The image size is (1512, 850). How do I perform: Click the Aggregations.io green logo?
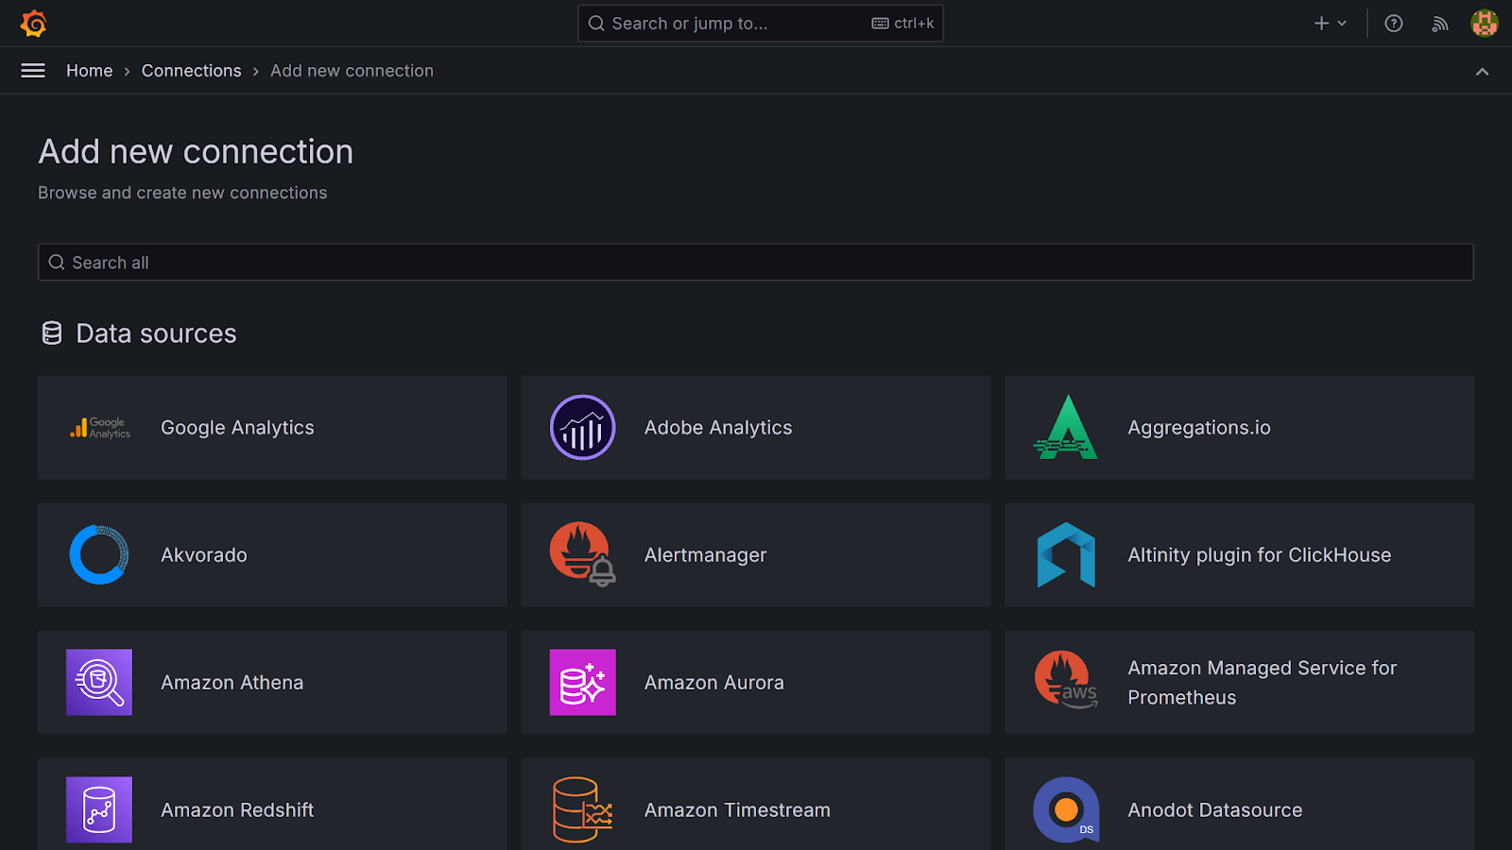coord(1066,428)
